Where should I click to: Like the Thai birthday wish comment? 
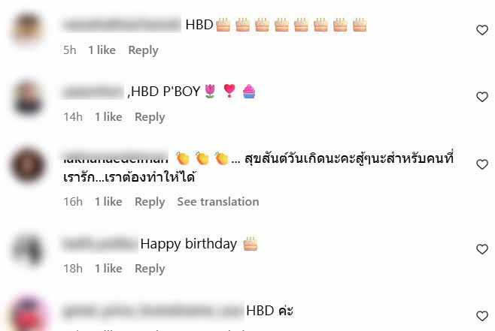pos(482,164)
